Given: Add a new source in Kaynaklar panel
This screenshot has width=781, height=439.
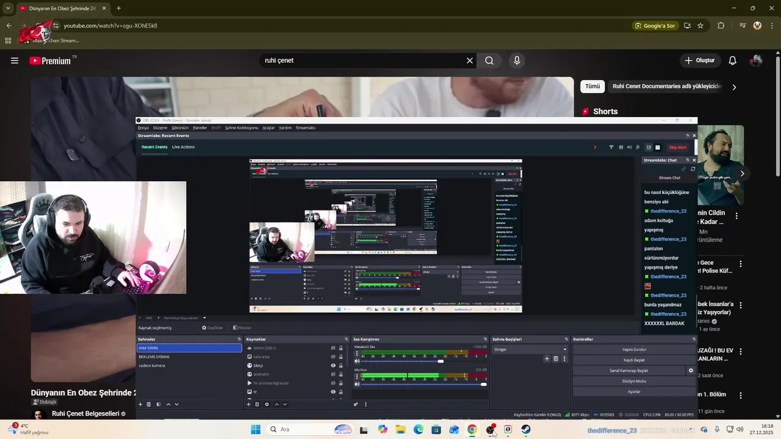Looking at the screenshot, I should [248, 404].
